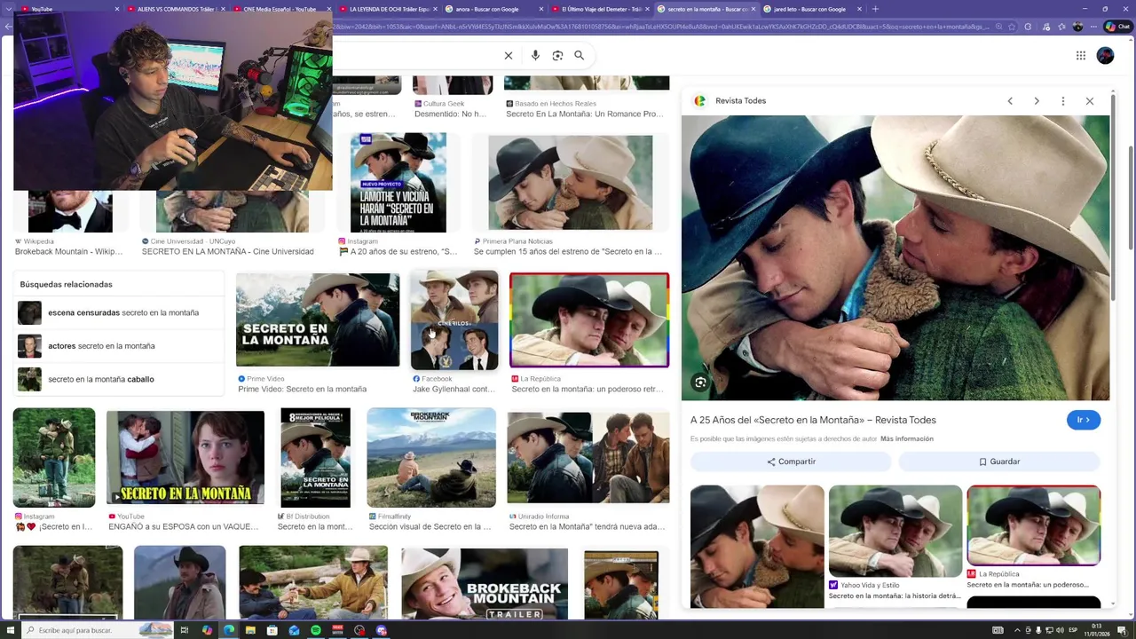Select related search escena censuradas
The height and width of the screenshot is (639, 1136).
click(x=119, y=312)
